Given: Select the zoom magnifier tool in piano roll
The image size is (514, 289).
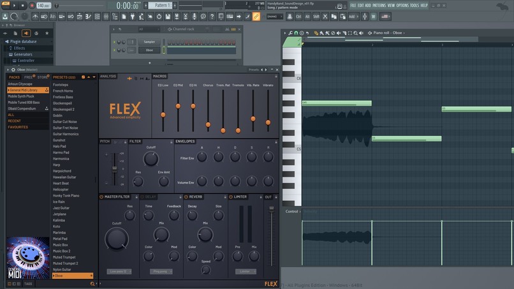Looking at the screenshot, I should pos(355,33).
